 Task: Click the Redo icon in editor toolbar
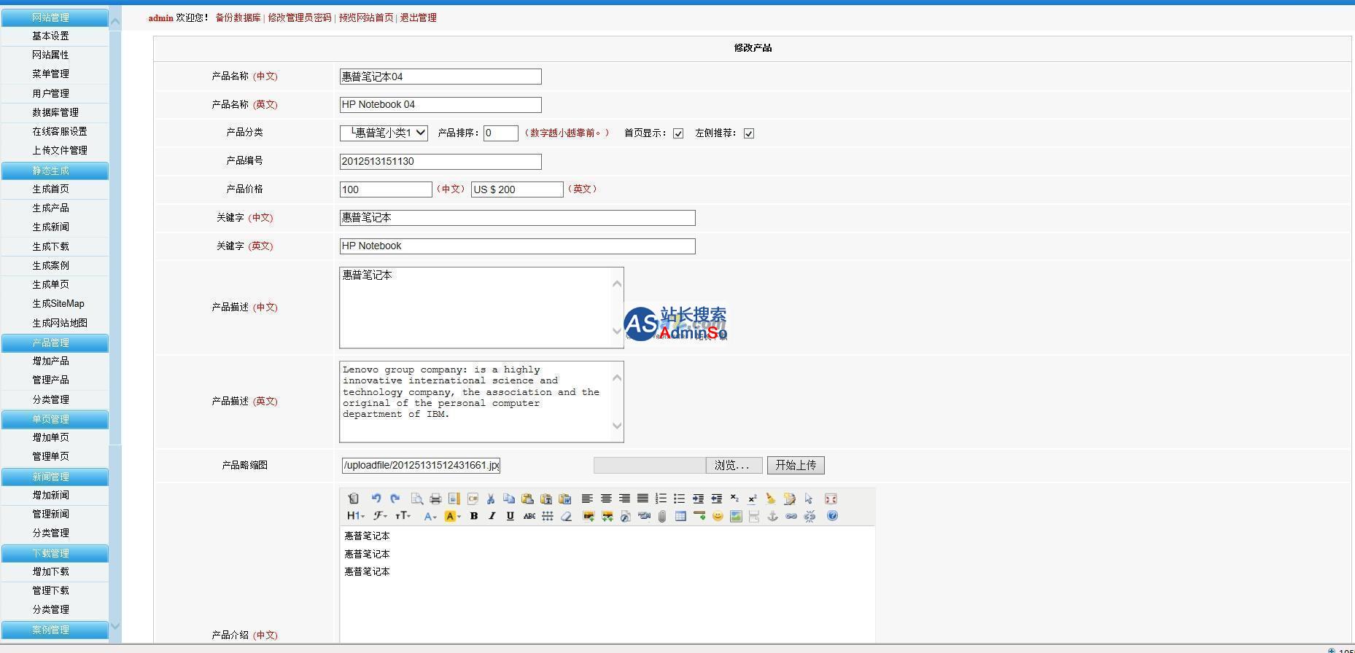395,498
